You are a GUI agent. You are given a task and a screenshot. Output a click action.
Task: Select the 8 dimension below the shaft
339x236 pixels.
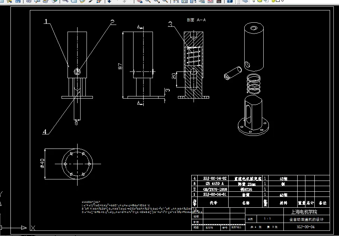coord(76,123)
